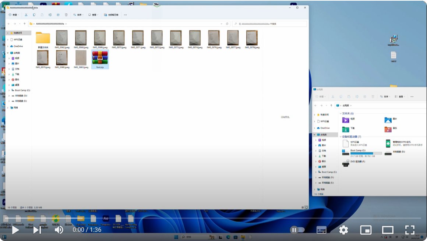Open the 视频 folder in 此电脑 window pane
427x241 pixels.
pyautogui.click(x=349, y=120)
